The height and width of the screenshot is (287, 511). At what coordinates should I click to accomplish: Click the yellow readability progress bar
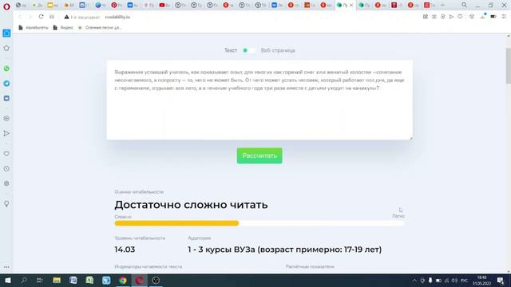point(176,223)
